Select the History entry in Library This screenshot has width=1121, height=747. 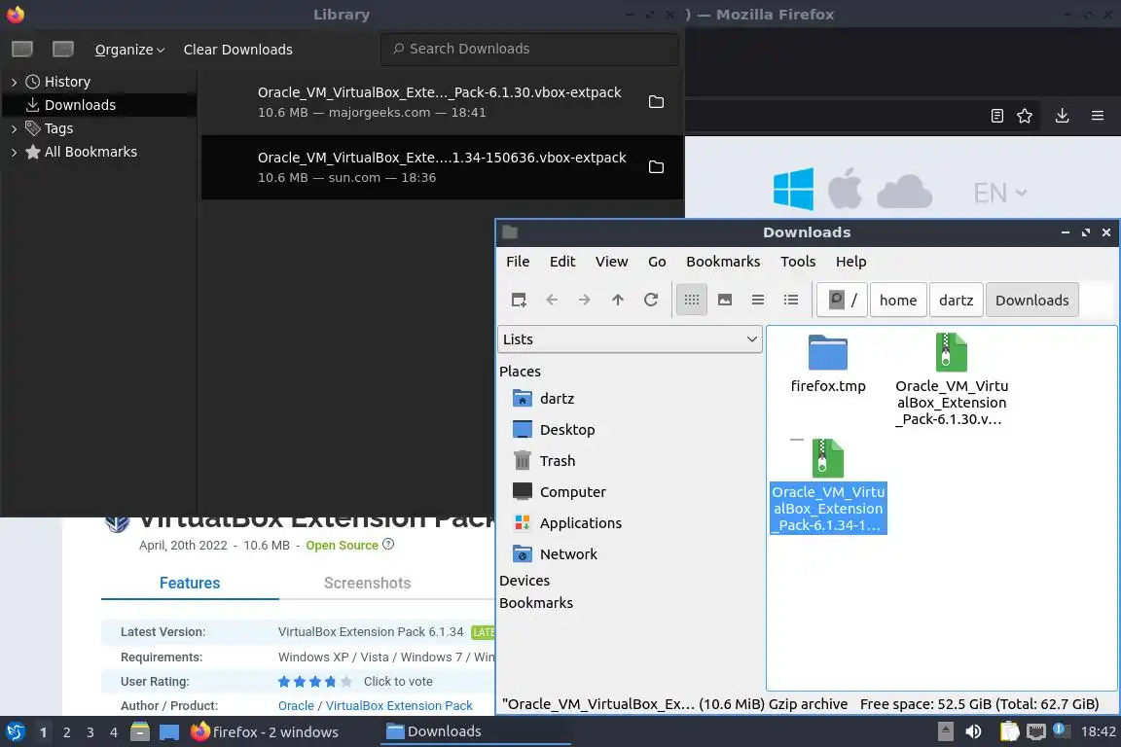67,82
